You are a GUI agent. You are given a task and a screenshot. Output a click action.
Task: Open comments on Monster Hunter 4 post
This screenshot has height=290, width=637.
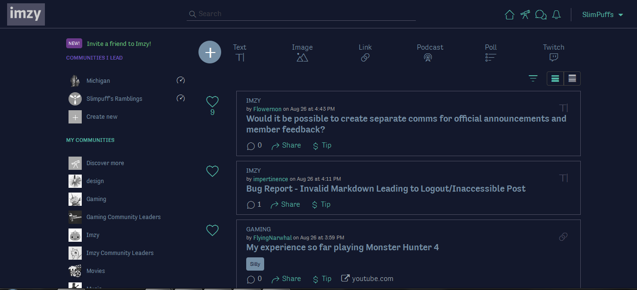point(254,279)
